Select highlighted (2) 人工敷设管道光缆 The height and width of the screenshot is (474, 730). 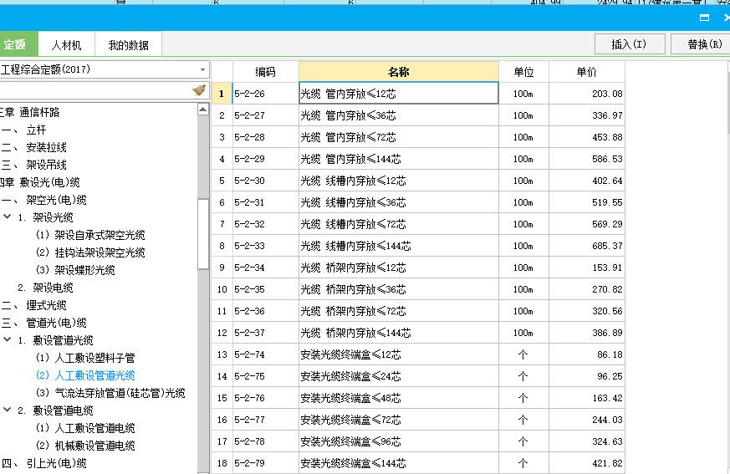[85, 375]
